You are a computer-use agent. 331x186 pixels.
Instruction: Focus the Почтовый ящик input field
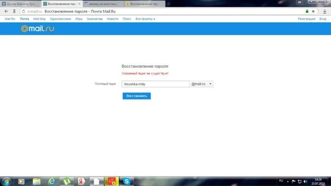coord(156,84)
